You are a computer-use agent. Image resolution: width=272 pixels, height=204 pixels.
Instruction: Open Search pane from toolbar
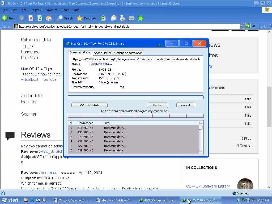65,18
